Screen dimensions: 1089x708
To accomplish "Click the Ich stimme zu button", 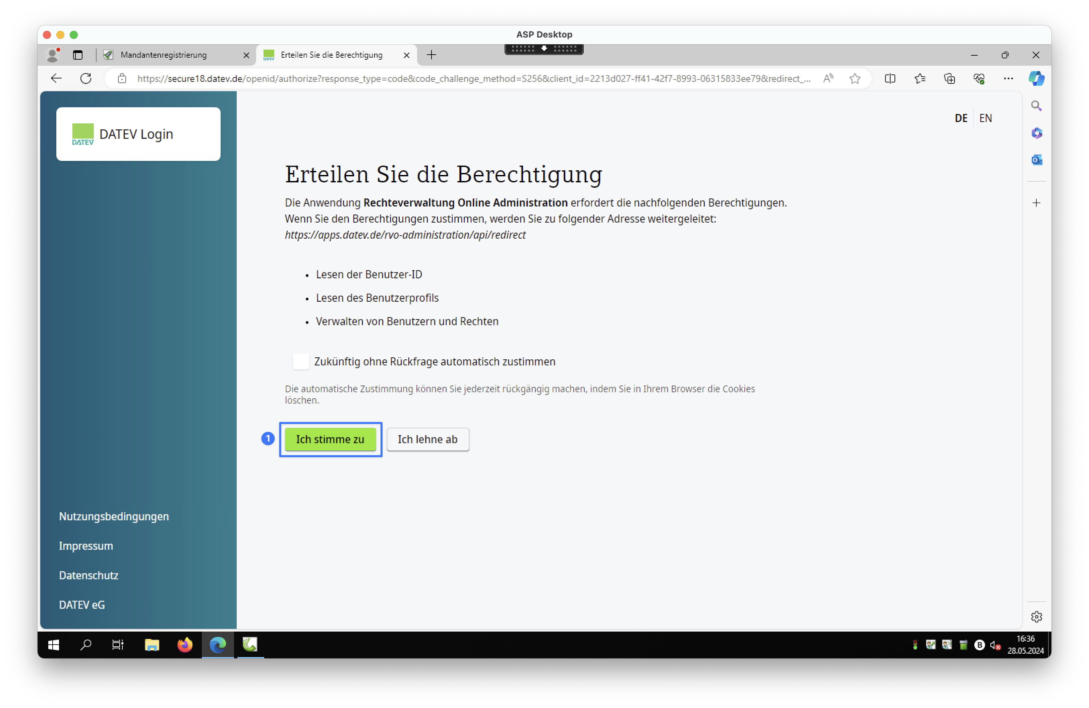I will [x=330, y=439].
